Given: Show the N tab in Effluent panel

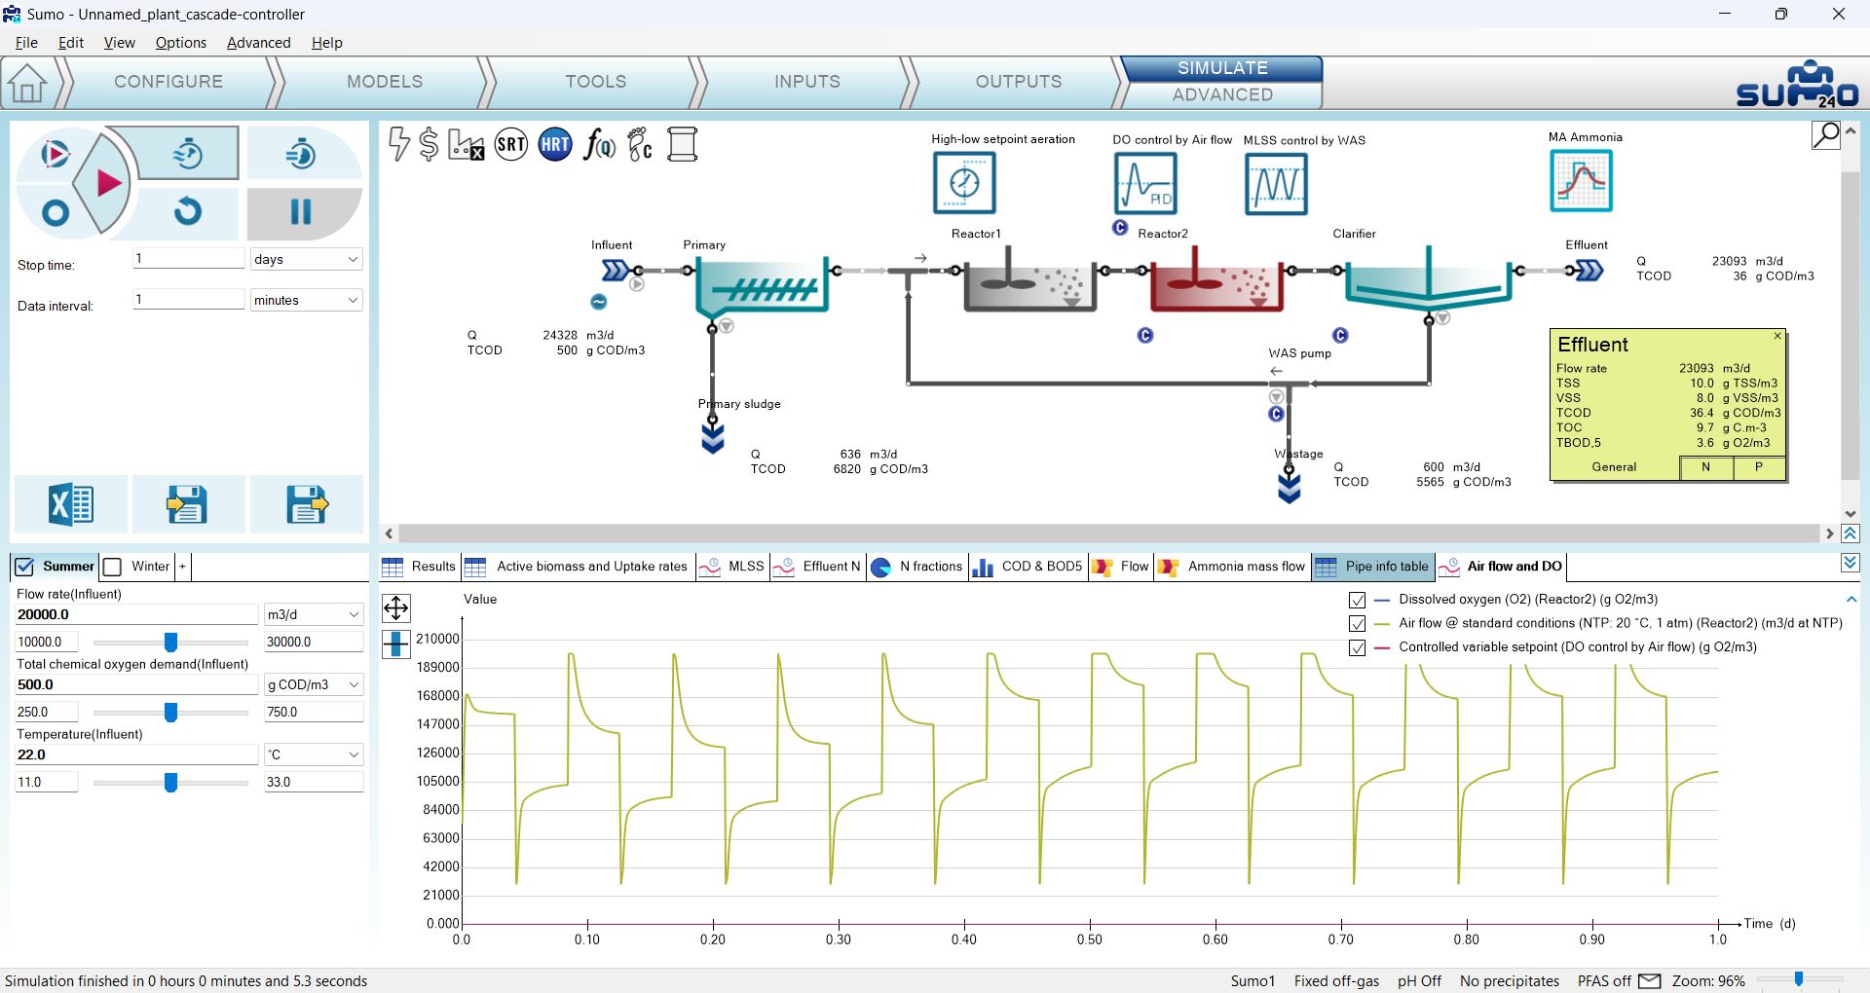Looking at the screenshot, I should pyautogui.click(x=1706, y=467).
